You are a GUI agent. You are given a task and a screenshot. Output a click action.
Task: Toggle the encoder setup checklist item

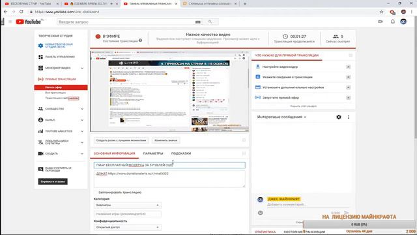348,67
